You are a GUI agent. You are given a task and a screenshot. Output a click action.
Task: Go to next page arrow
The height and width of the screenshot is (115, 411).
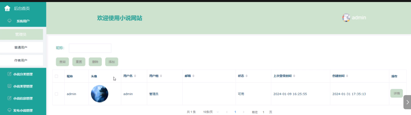point(243,112)
